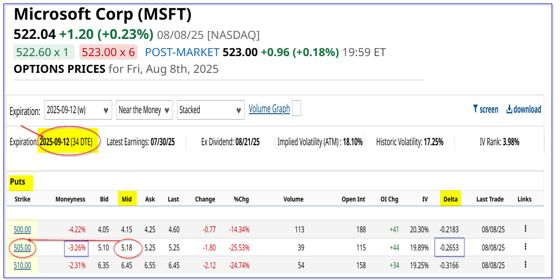Click the 4.05 bid in 500.00 row
This screenshot has height=280, width=560.
103,229
